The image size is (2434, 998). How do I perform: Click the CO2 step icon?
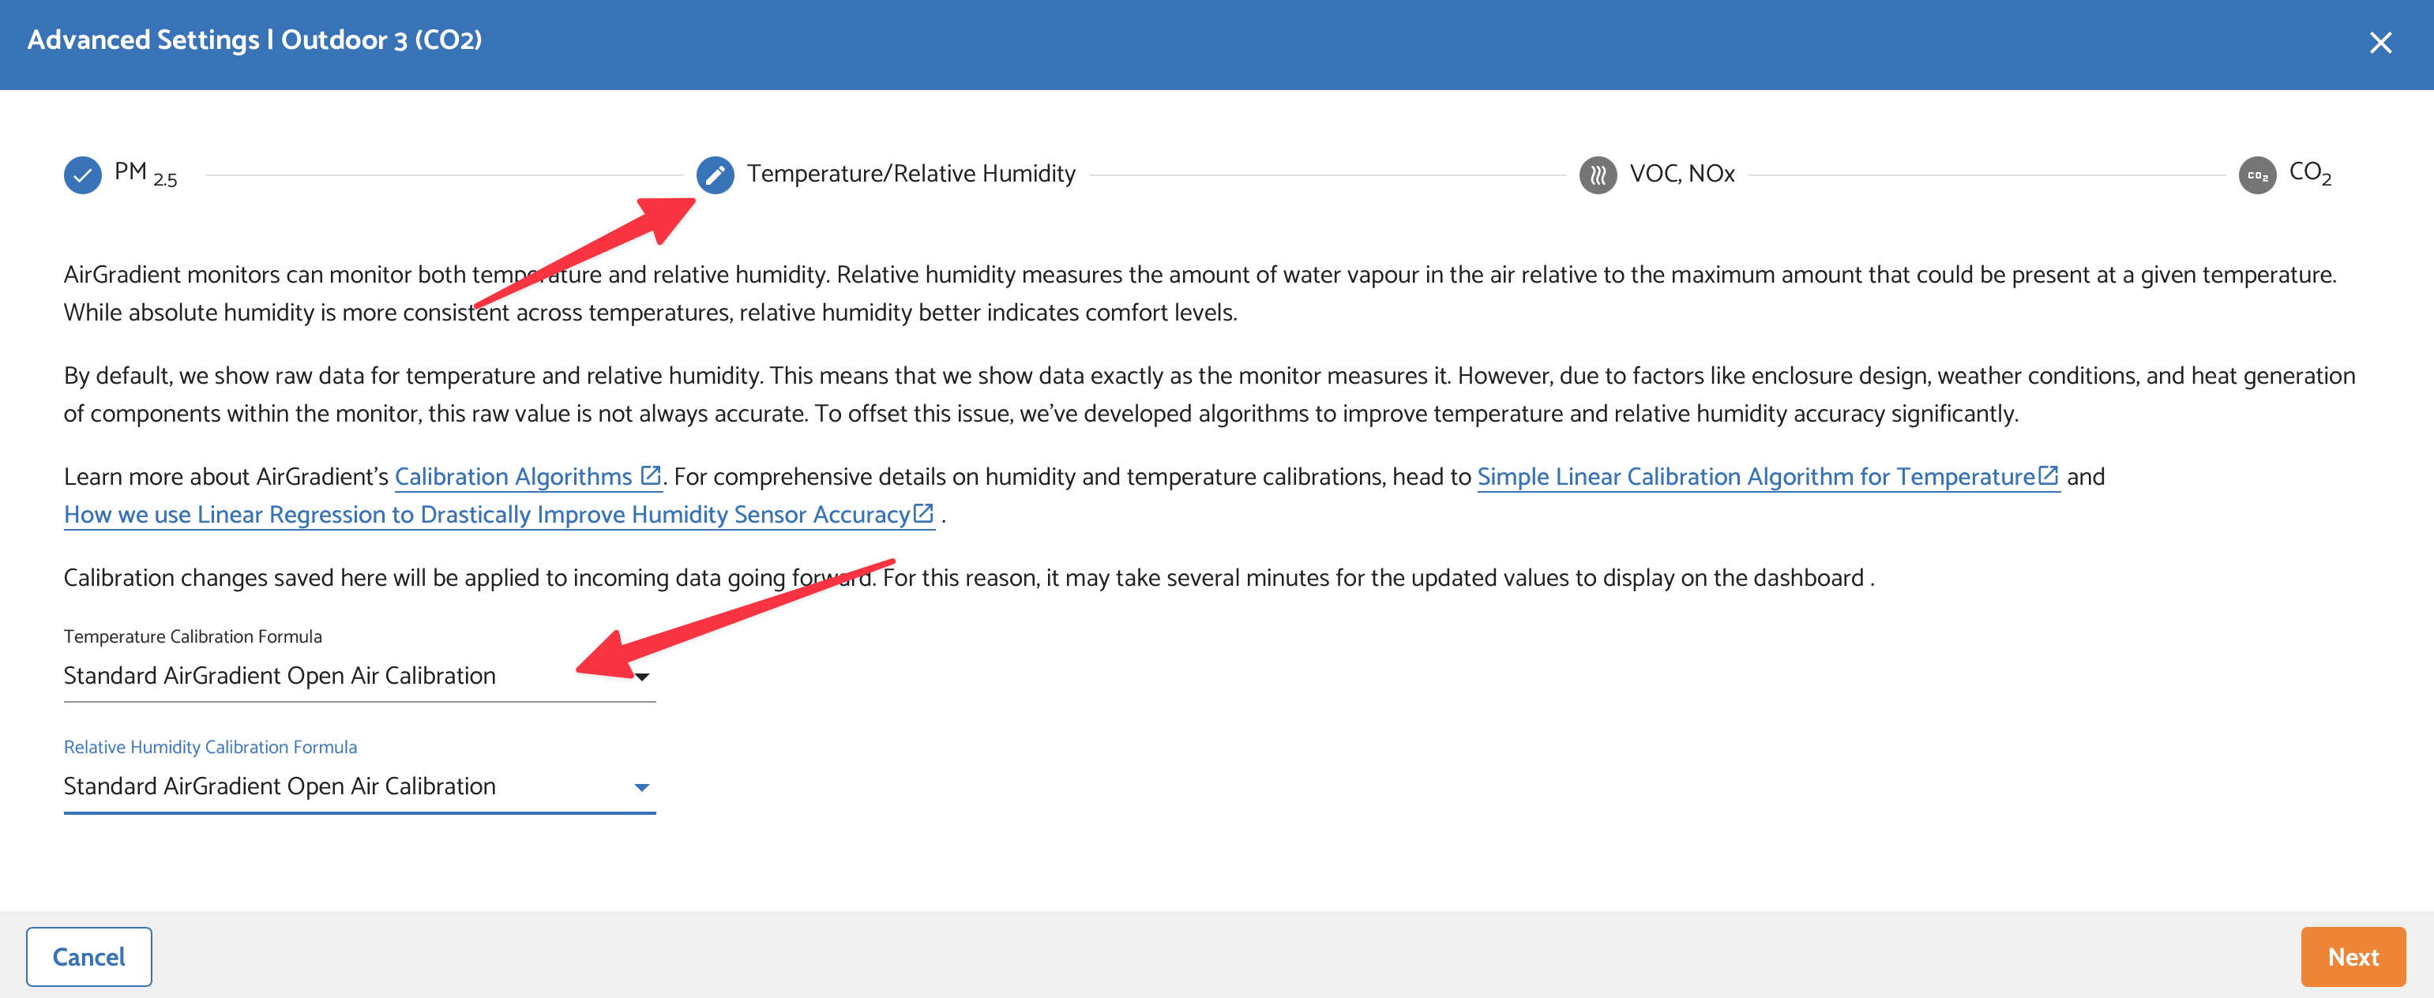click(x=2257, y=174)
